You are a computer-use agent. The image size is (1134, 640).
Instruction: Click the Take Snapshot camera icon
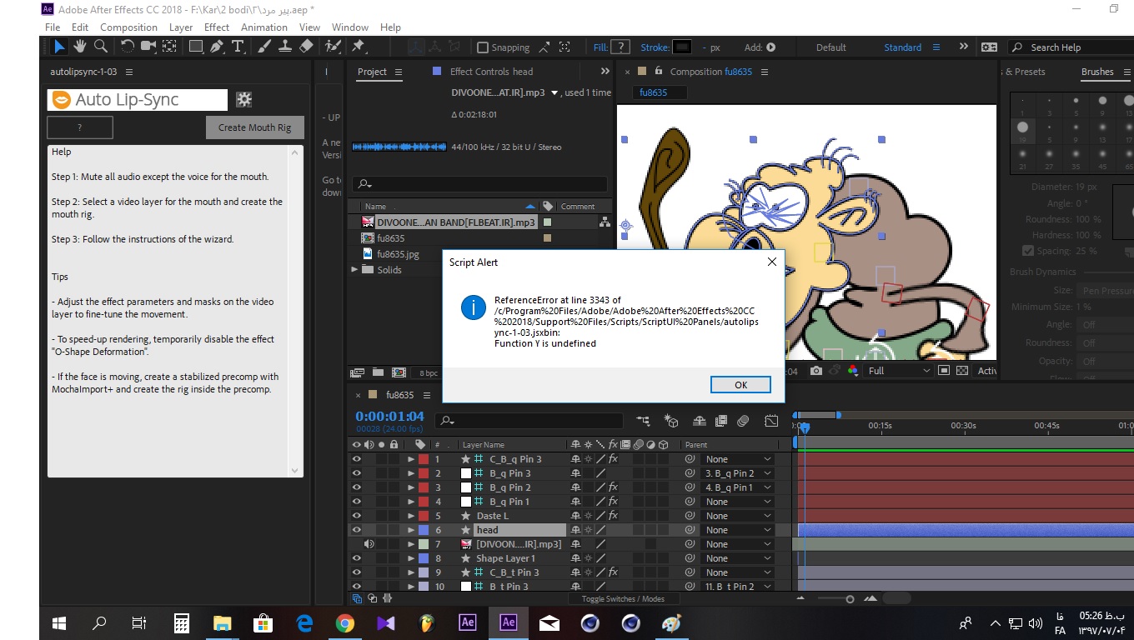(815, 371)
